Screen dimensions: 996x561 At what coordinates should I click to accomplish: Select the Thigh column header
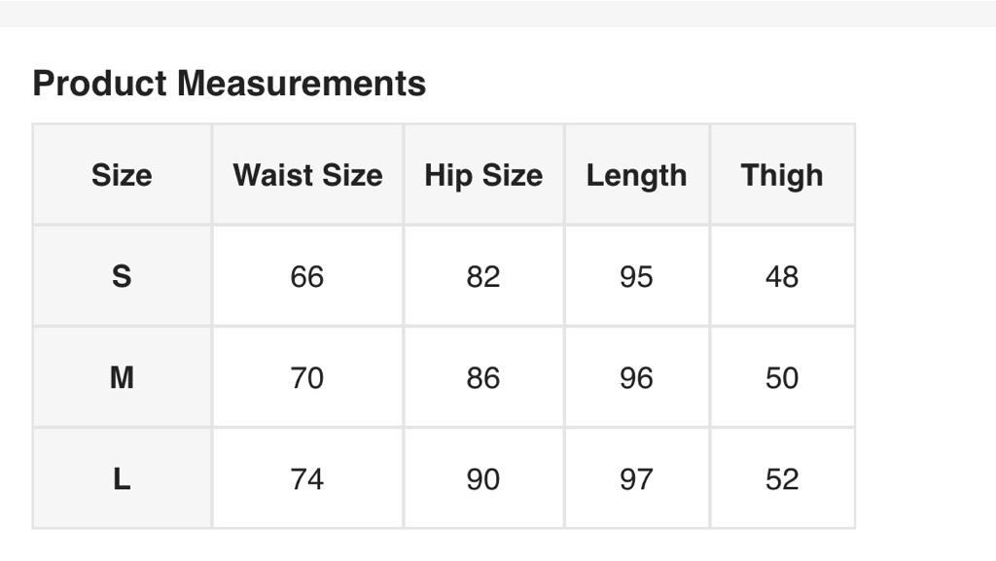point(782,175)
